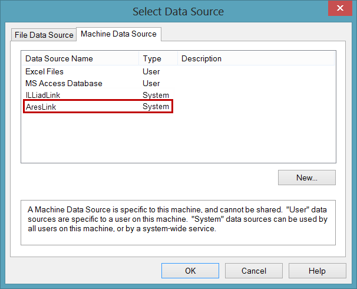Viewport: 357px width, 289px height.
Task: Click the Description column header
Action: pyautogui.click(x=201, y=59)
